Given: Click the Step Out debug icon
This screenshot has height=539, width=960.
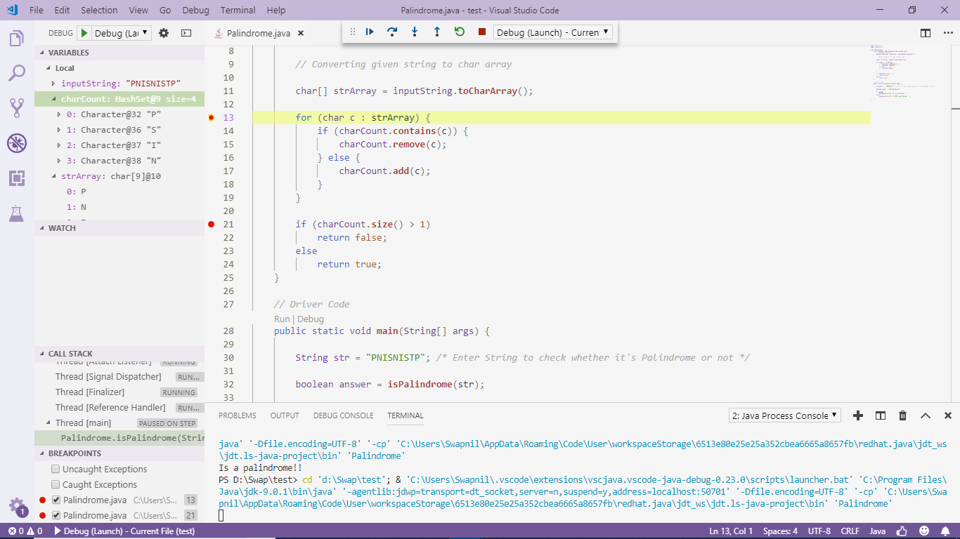Looking at the screenshot, I should tap(436, 32).
